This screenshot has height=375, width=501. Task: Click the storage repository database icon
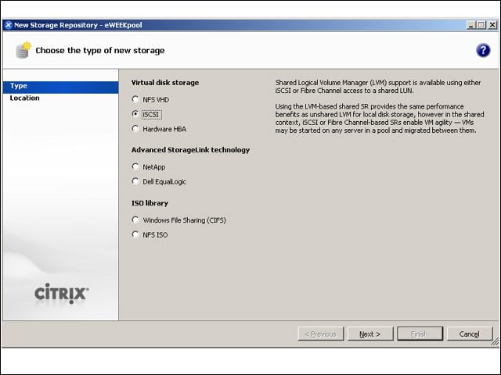pos(23,50)
